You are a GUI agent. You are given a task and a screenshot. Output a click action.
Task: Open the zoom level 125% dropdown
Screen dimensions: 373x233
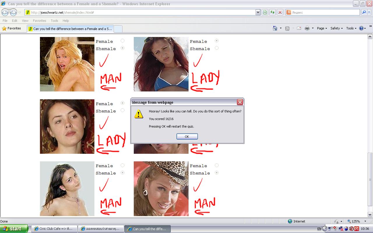[365, 221]
